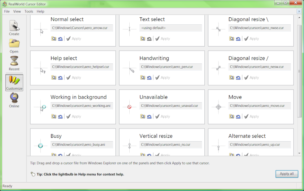Screen dimensions: 304x191
Task: Reset Help select cursor to default
Action: pos(60,78)
